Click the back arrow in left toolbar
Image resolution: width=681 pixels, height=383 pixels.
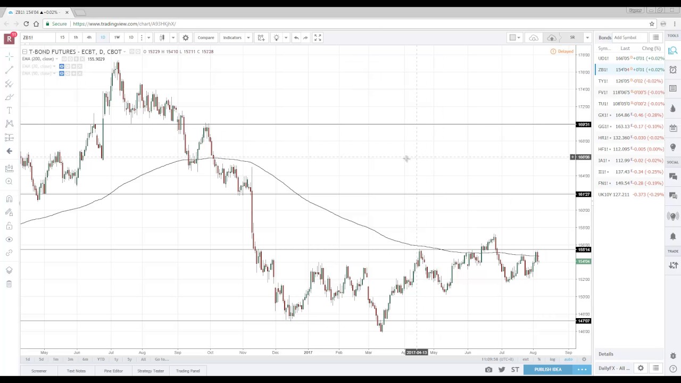tap(9, 151)
